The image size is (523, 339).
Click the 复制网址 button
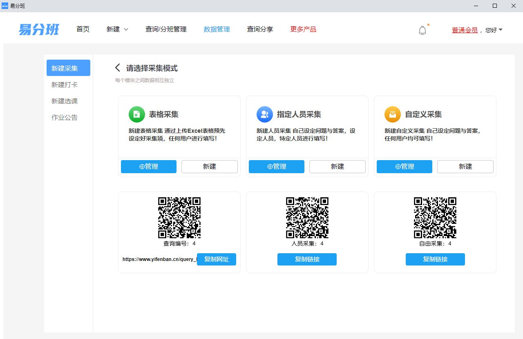[217, 259]
